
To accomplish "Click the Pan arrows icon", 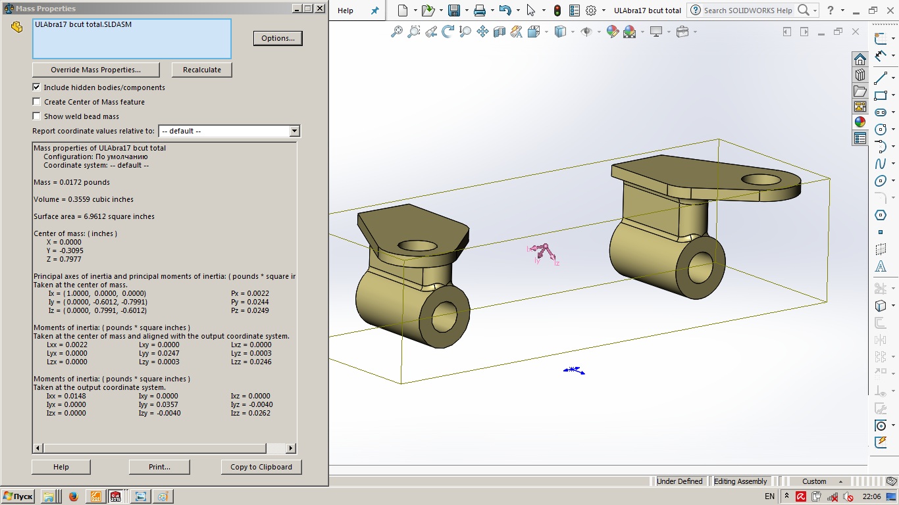I will pos(482,32).
